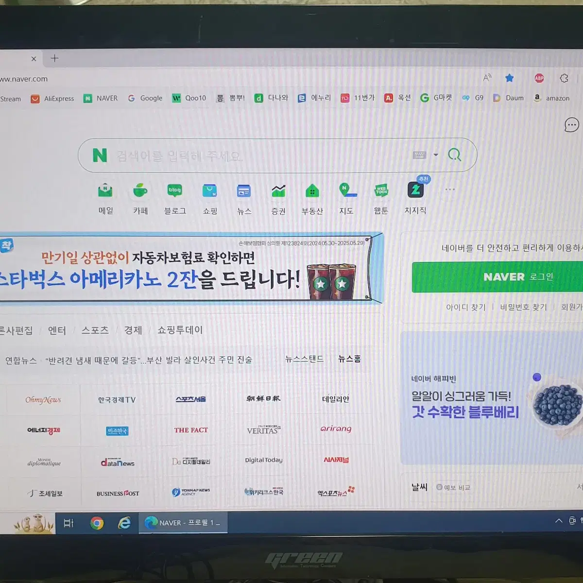Image resolution: width=583 pixels, height=583 pixels.
Task: Open the arirang press logo
Action: 336,429
